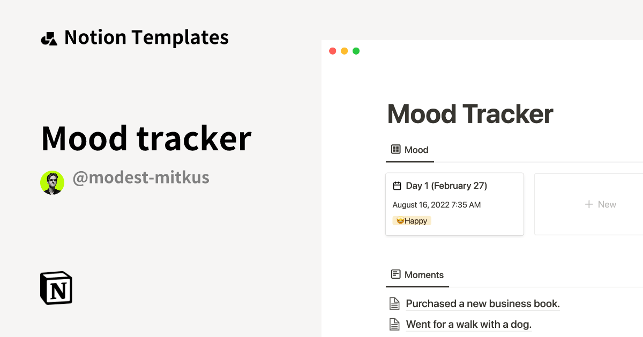Open "Went for a walk with a dog." page

(x=468, y=324)
